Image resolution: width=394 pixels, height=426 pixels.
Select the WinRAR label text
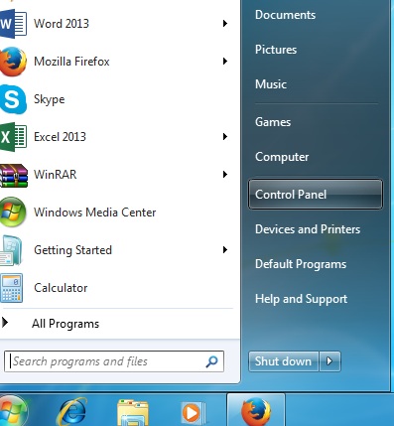(56, 175)
